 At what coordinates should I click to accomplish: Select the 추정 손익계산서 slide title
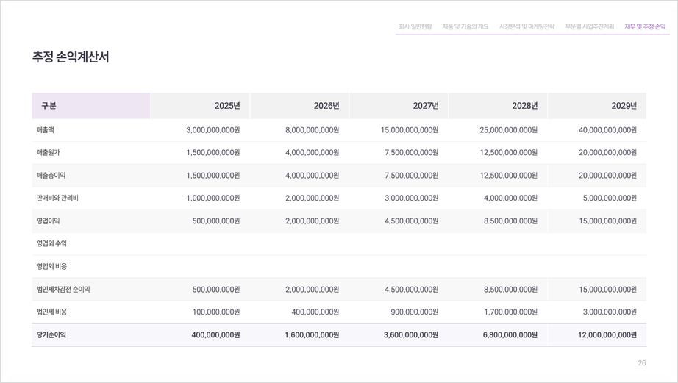(x=71, y=57)
